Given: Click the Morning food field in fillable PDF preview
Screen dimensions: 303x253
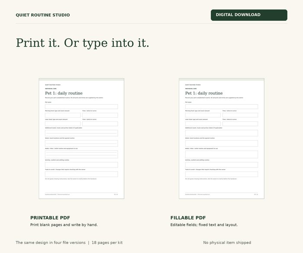Looking at the screenshot, I should [203, 115].
